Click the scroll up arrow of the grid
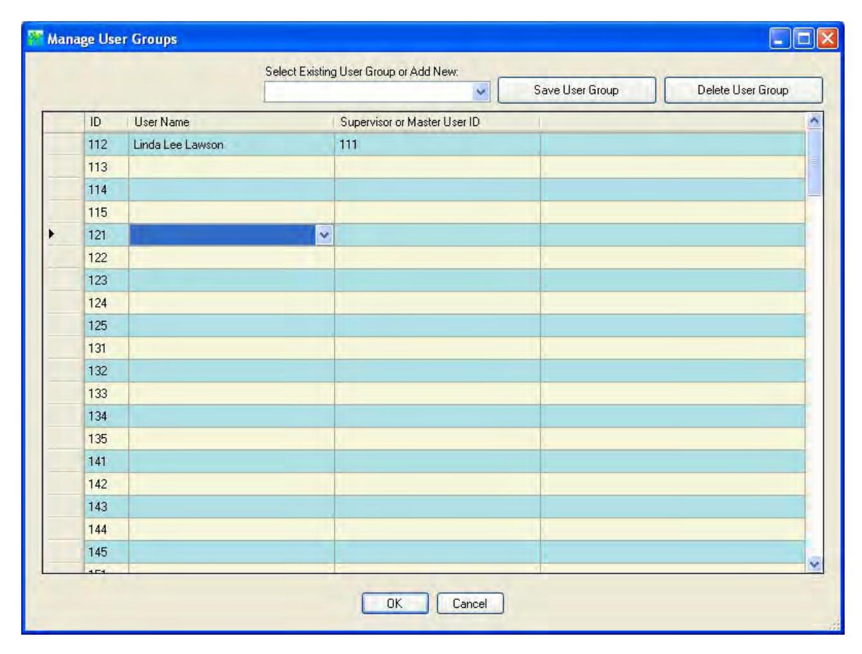Image resolution: width=862 pixels, height=654 pixels. coord(814,120)
